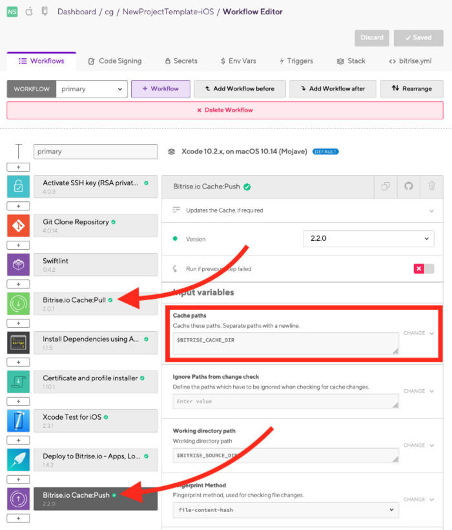Screen dimensions: 452x530
Task: Click the Working directory path field
Action: 285,455
